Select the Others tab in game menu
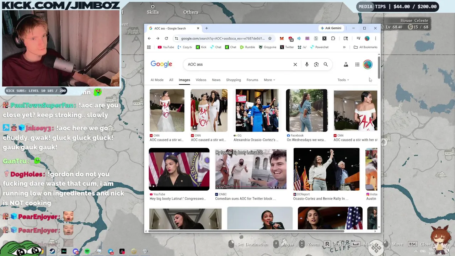Viewport: 455px width, 256px height. (x=191, y=12)
